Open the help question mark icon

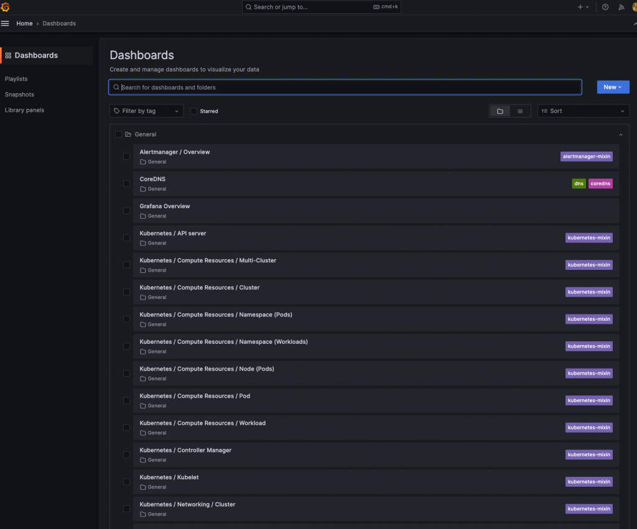605,7
